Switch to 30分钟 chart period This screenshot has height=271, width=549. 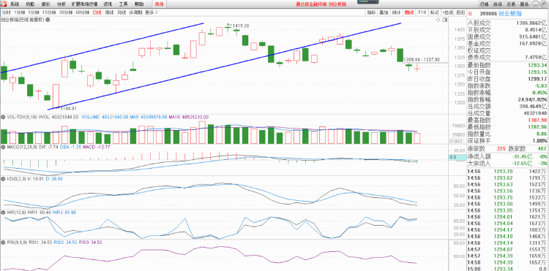[x=66, y=12]
